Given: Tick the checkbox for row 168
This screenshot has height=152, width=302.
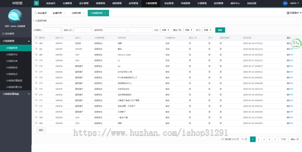Looking at the screenshot, I should click(x=36, y=123).
